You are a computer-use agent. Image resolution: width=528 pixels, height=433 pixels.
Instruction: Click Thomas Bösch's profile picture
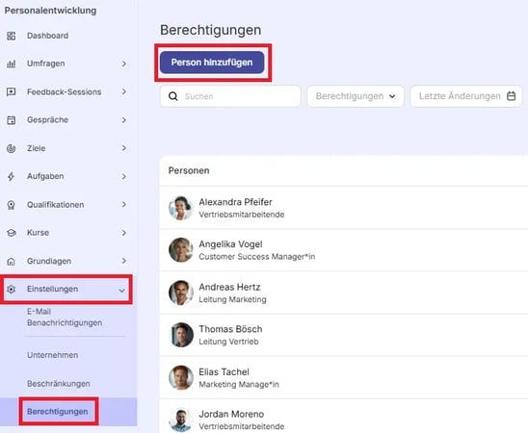(x=181, y=335)
